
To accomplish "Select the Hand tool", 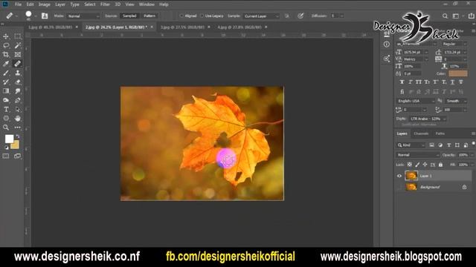I will click(18, 119).
